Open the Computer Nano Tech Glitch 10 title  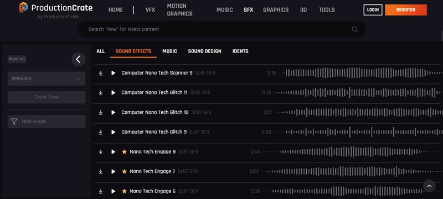click(155, 112)
